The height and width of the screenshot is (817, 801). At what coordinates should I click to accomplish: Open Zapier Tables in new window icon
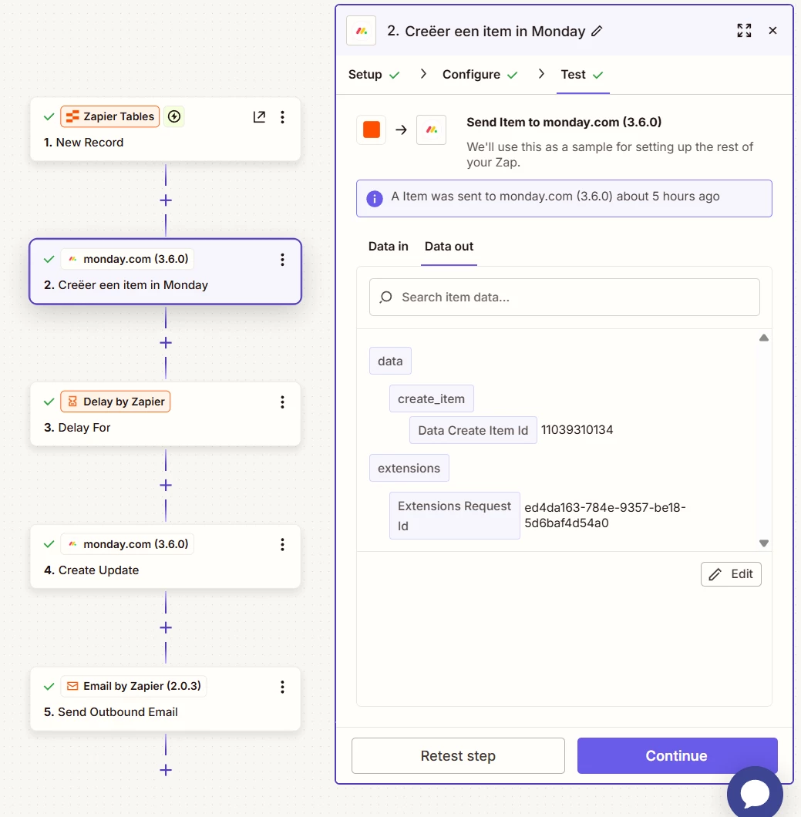pyautogui.click(x=259, y=116)
